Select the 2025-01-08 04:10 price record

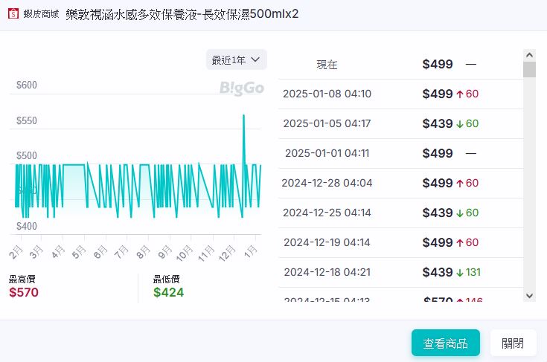pos(327,94)
